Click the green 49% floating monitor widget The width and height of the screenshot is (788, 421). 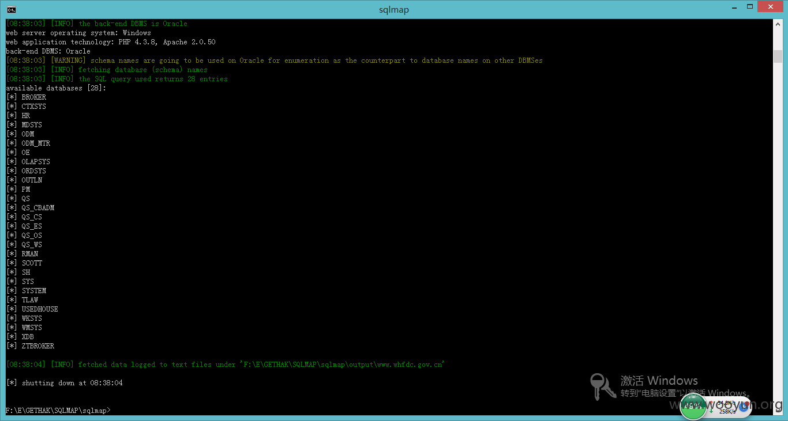[693, 405]
